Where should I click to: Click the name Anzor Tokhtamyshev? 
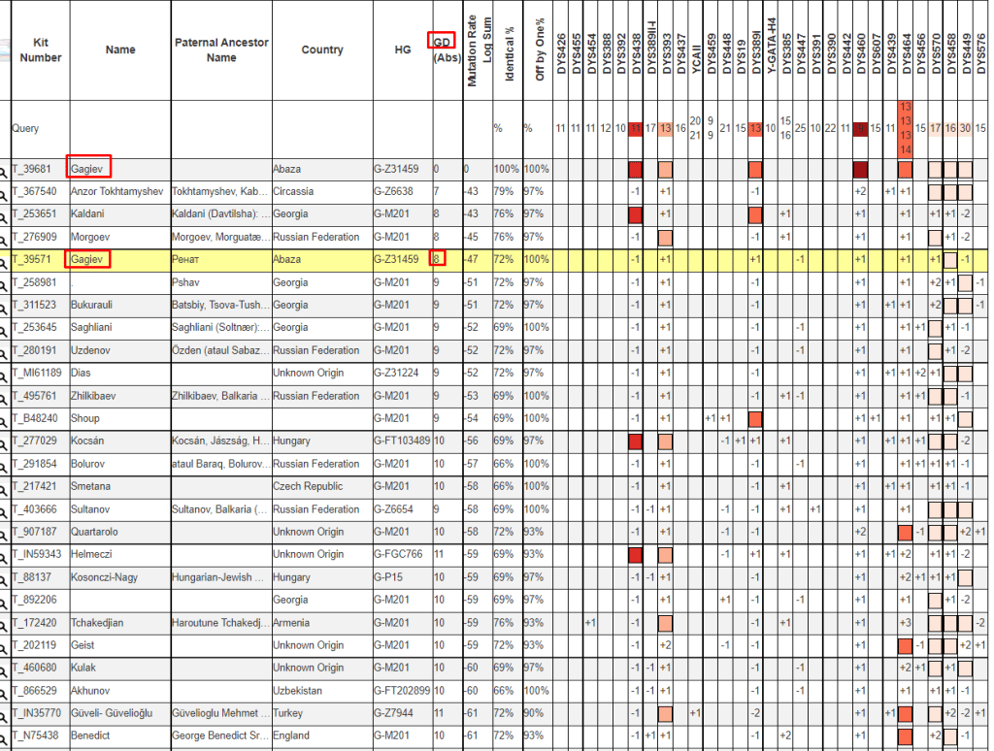[x=117, y=191]
